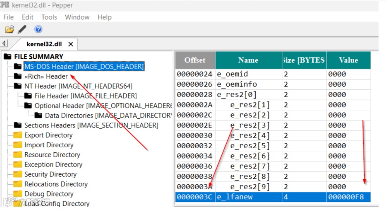Click the 000000F8 value cell
Screen dimensions: 386x209
348,197
